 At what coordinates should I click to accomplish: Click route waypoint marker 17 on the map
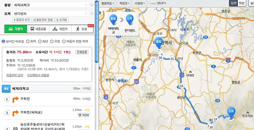tap(216, 119)
